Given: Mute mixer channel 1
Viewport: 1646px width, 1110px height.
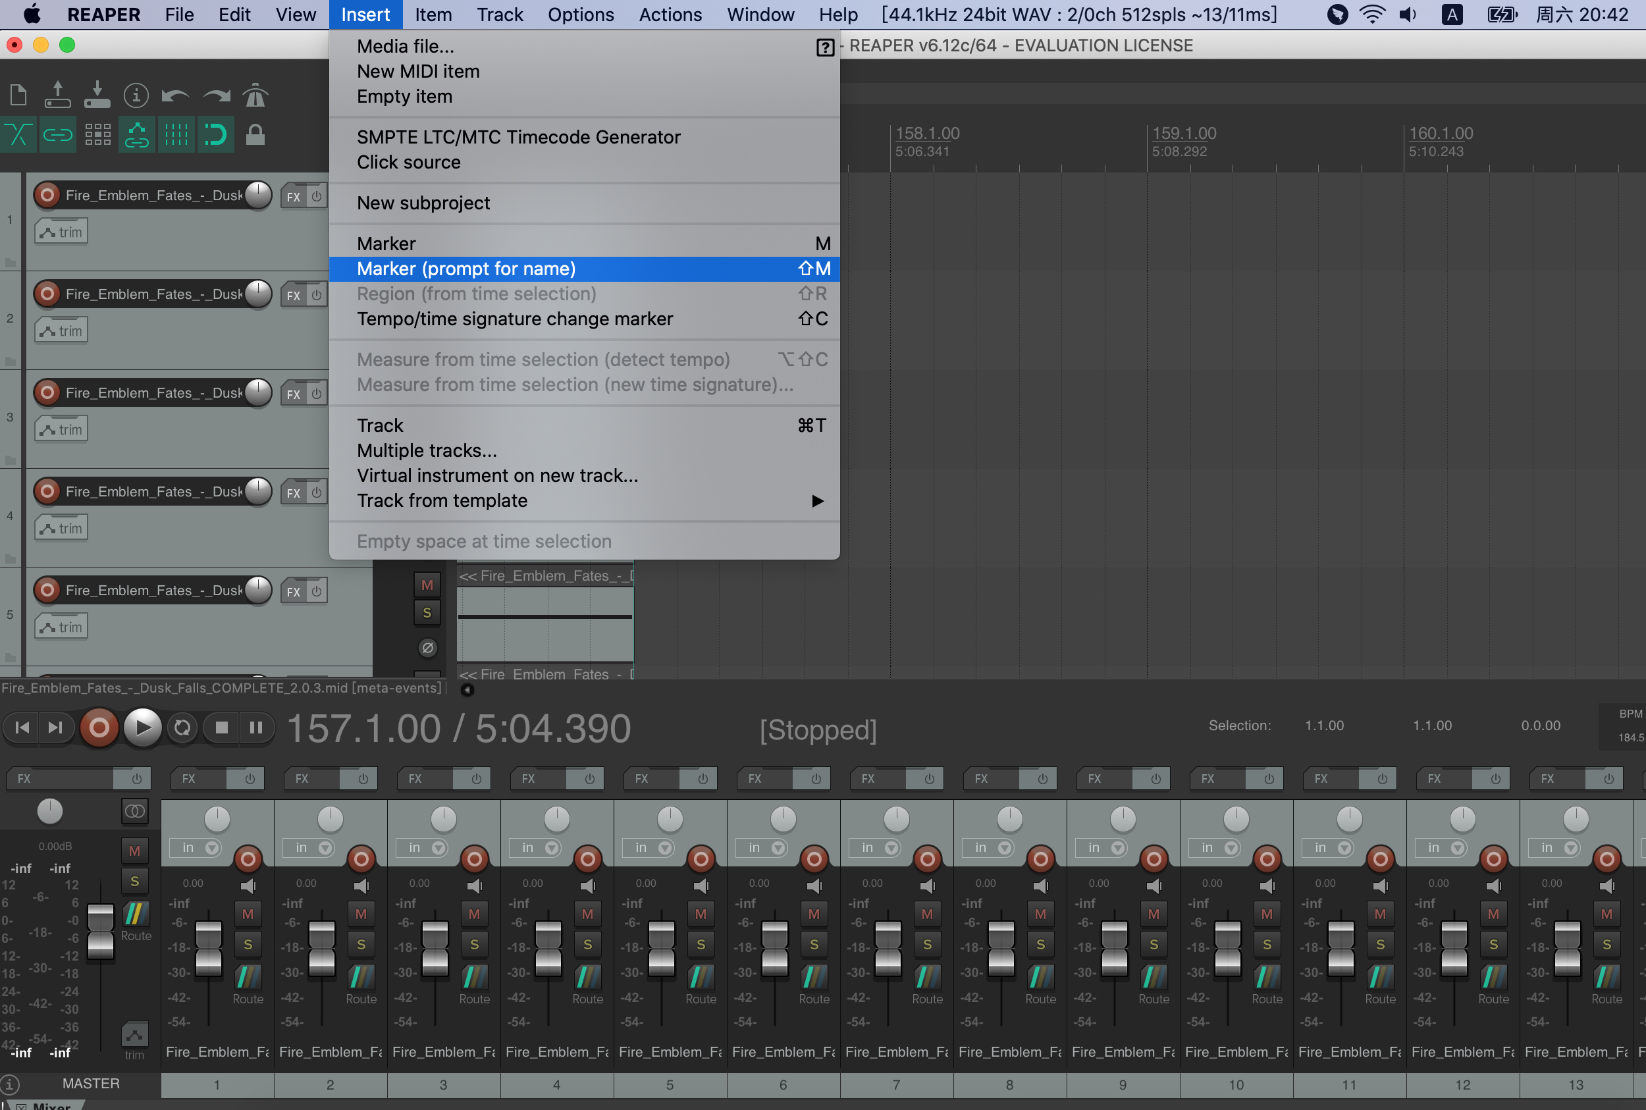Looking at the screenshot, I should tap(248, 914).
